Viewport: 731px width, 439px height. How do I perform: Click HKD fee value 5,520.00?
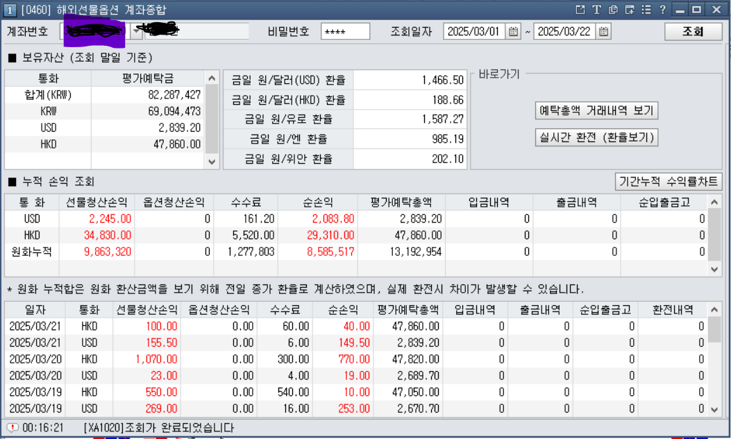(x=253, y=235)
